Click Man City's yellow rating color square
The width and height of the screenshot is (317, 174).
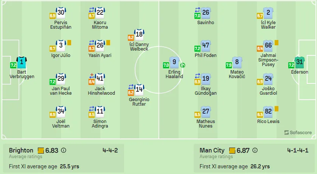pyautogui.click(x=232, y=151)
